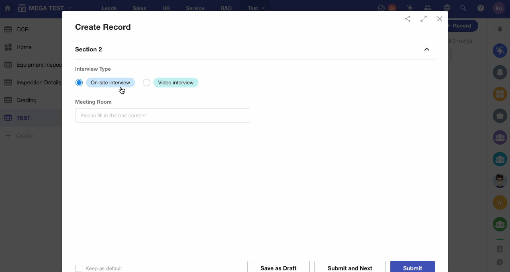Open the task checkmark notification icon
The height and width of the screenshot is (272, 510).
coord(381,8)
